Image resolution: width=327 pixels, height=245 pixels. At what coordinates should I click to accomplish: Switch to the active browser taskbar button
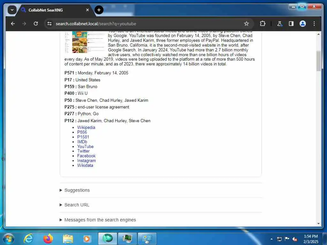(x=108, y=239)
